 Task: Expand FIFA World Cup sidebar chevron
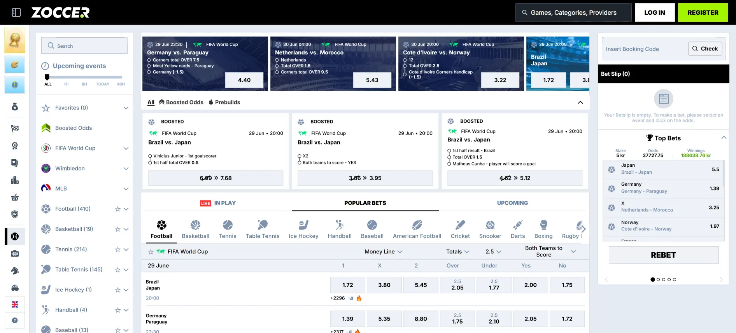[126, 148]
